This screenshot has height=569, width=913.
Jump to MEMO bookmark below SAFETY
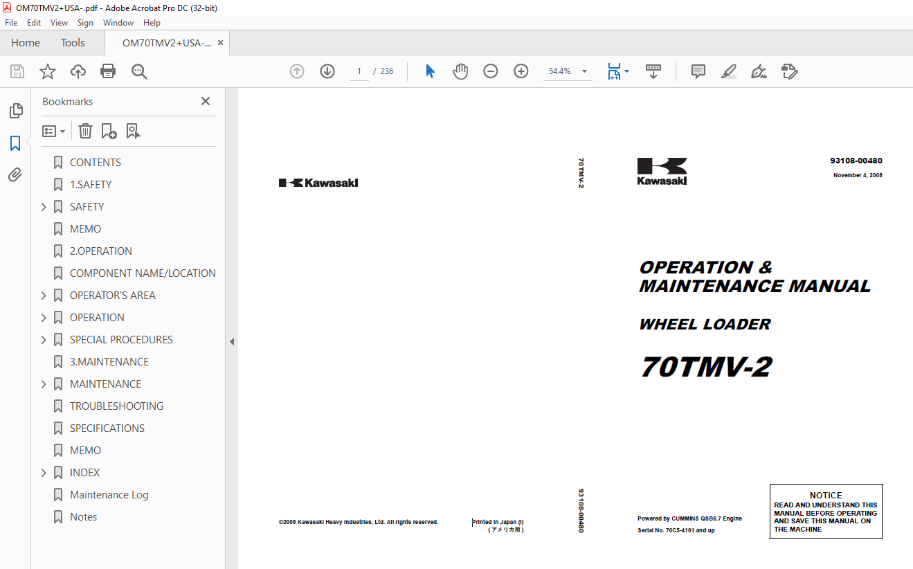point(85,229)
